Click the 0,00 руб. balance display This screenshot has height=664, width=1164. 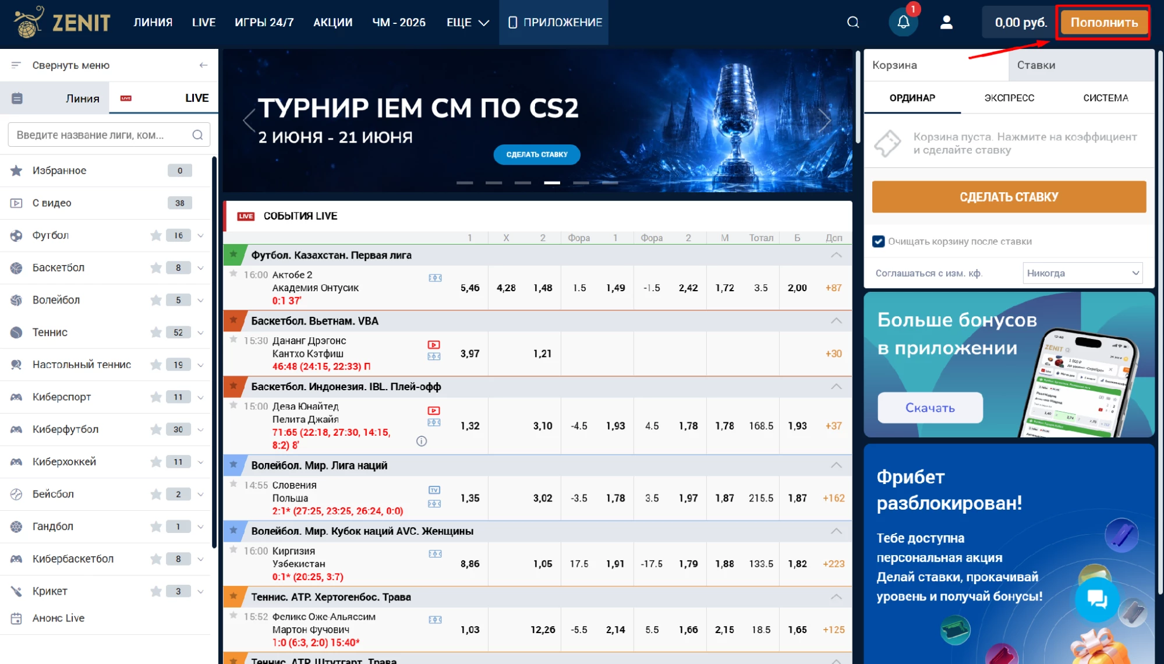[1020, 22]
